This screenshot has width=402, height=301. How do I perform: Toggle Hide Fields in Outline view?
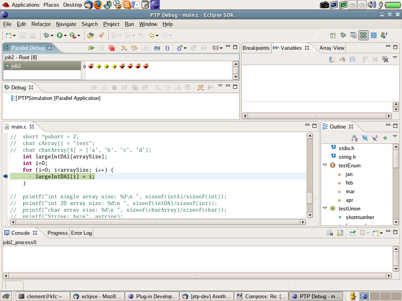pos(365,138)
